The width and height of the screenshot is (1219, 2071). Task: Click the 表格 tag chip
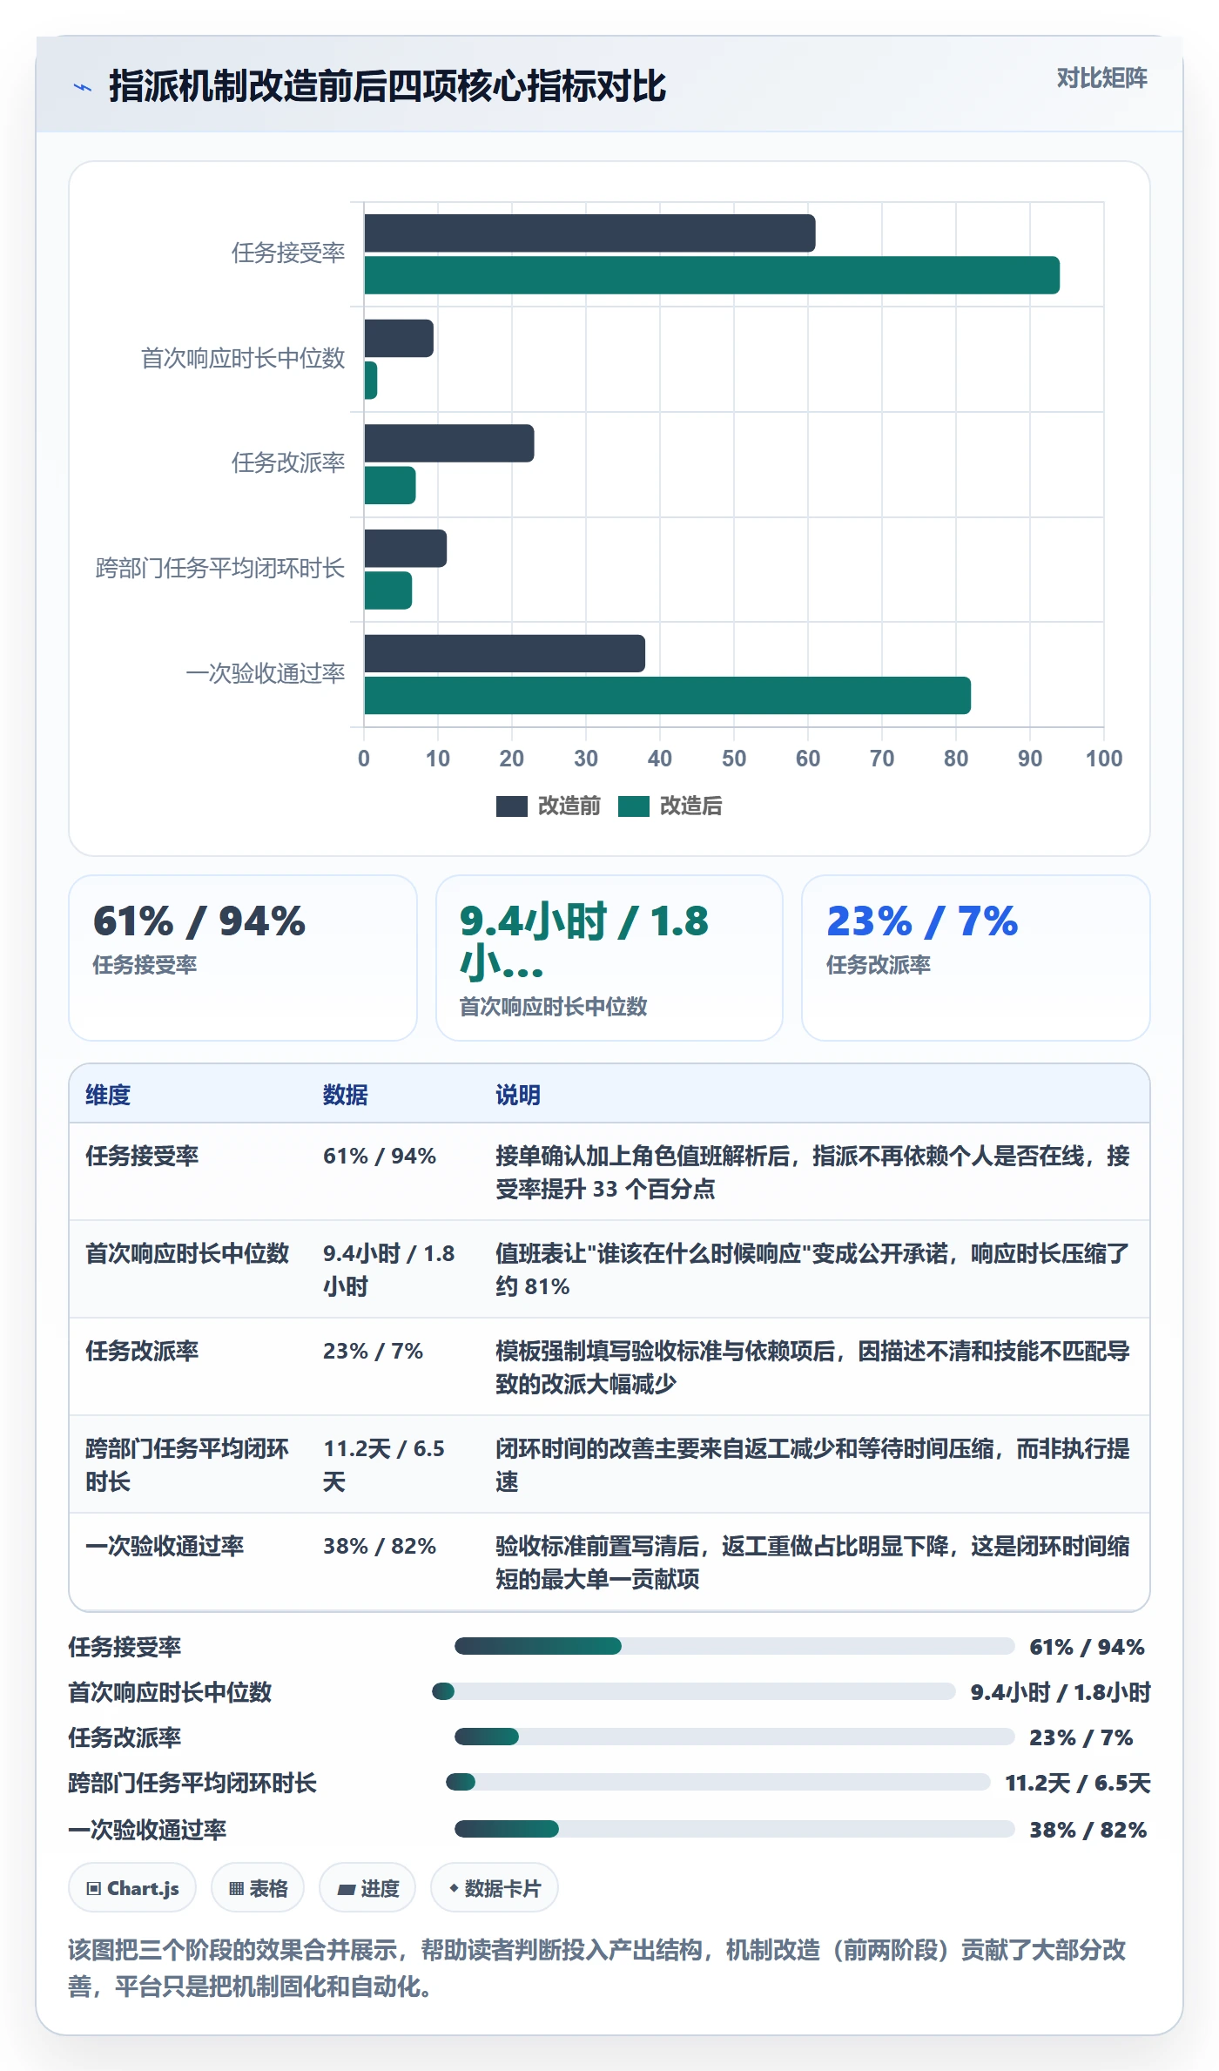258,1888
